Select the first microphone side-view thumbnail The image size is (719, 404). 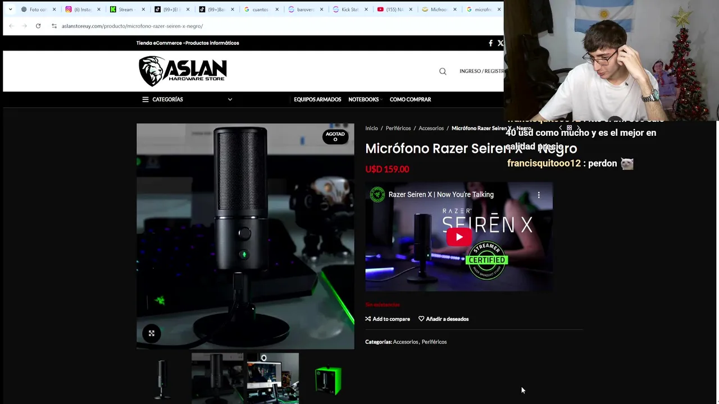click(x=163, y=379)
